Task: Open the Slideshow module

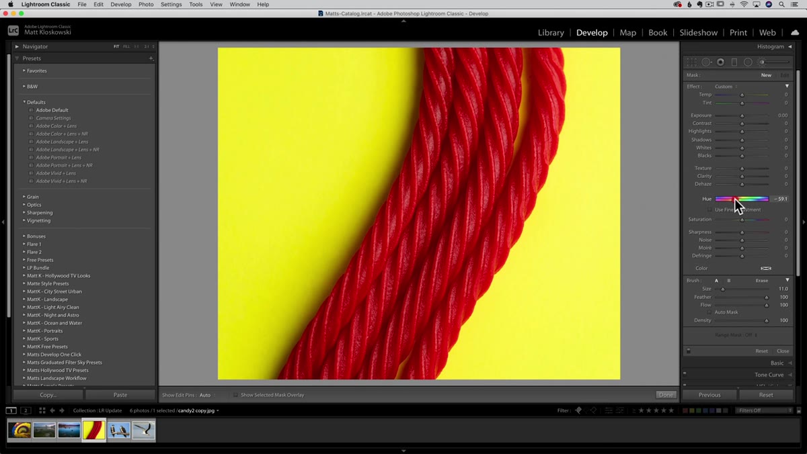Action: [698, 32]
